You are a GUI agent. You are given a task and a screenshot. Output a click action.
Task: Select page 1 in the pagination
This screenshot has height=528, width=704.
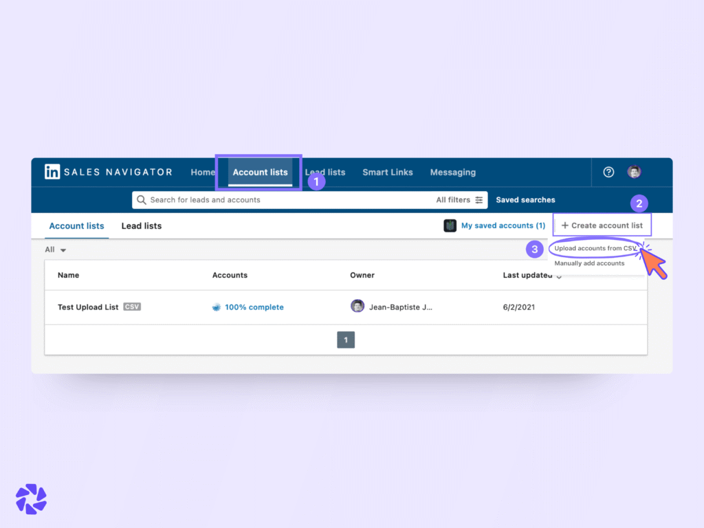(346, 339)
